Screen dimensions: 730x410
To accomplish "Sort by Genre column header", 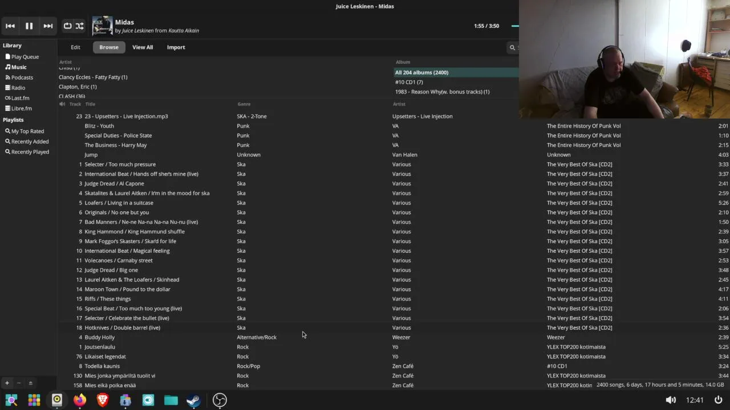I will (244, 104).
